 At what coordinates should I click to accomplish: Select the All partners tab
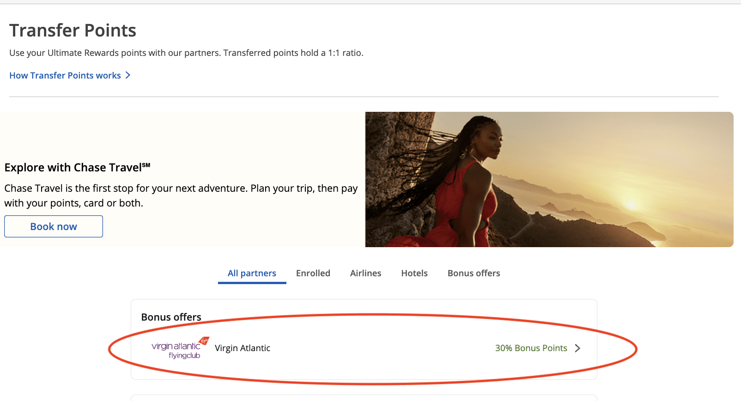252,273
